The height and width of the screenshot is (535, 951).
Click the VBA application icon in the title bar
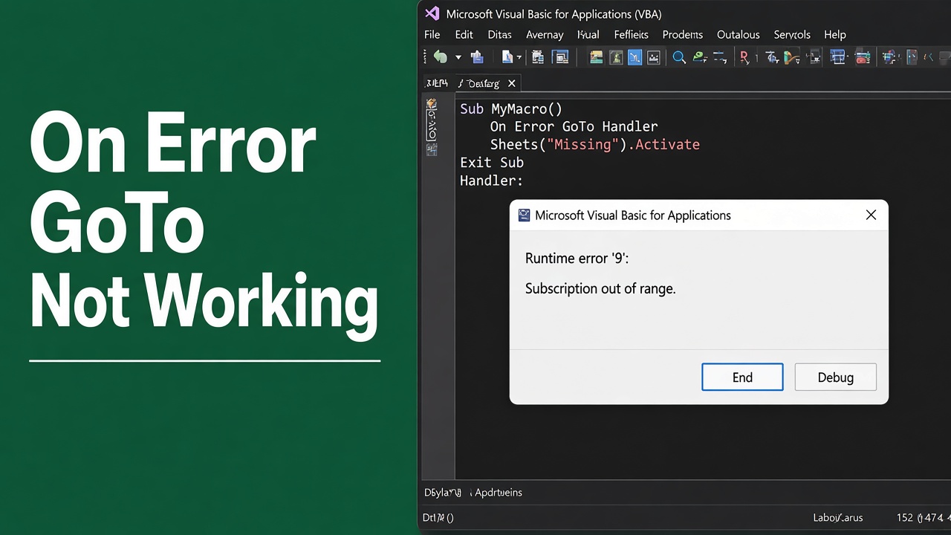point(432,13)
